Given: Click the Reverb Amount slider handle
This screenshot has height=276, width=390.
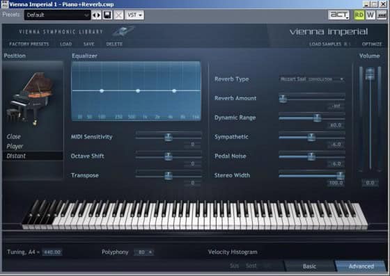Looking at the screenshot, I should point(283,99).
